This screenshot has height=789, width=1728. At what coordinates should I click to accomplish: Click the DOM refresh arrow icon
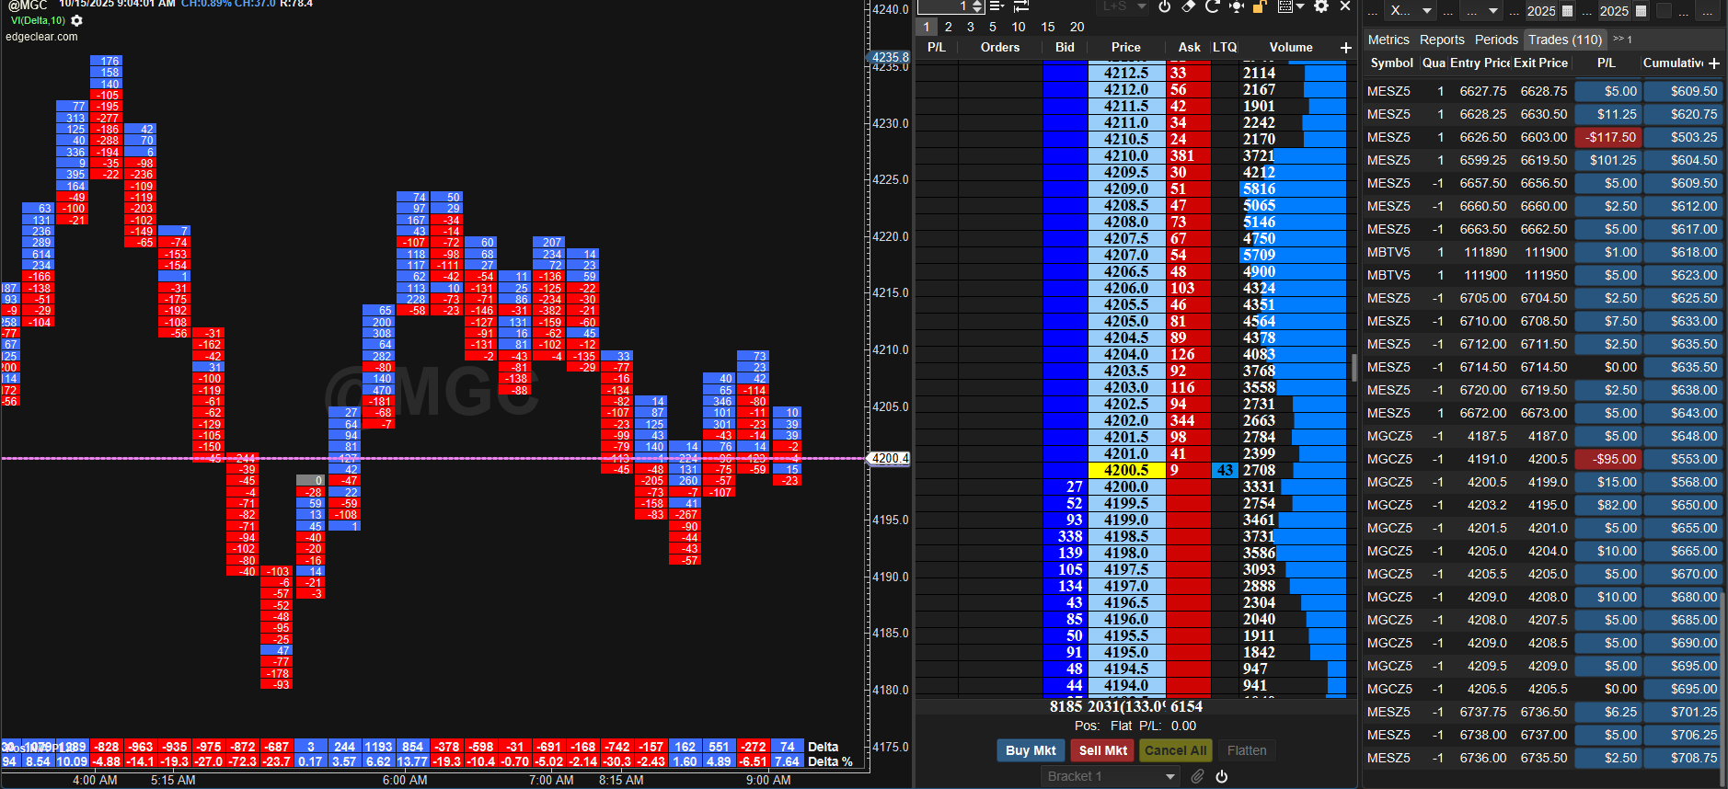pyautogui.click(x=1212, y=6)
